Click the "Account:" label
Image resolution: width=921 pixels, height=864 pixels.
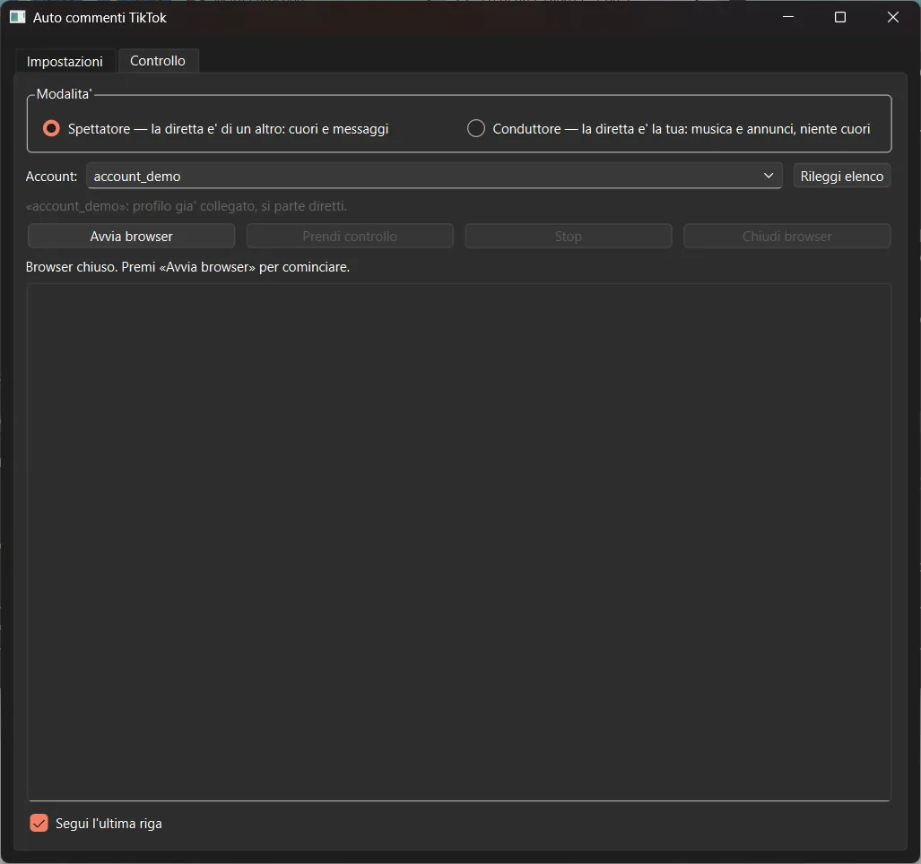(52, 176)
